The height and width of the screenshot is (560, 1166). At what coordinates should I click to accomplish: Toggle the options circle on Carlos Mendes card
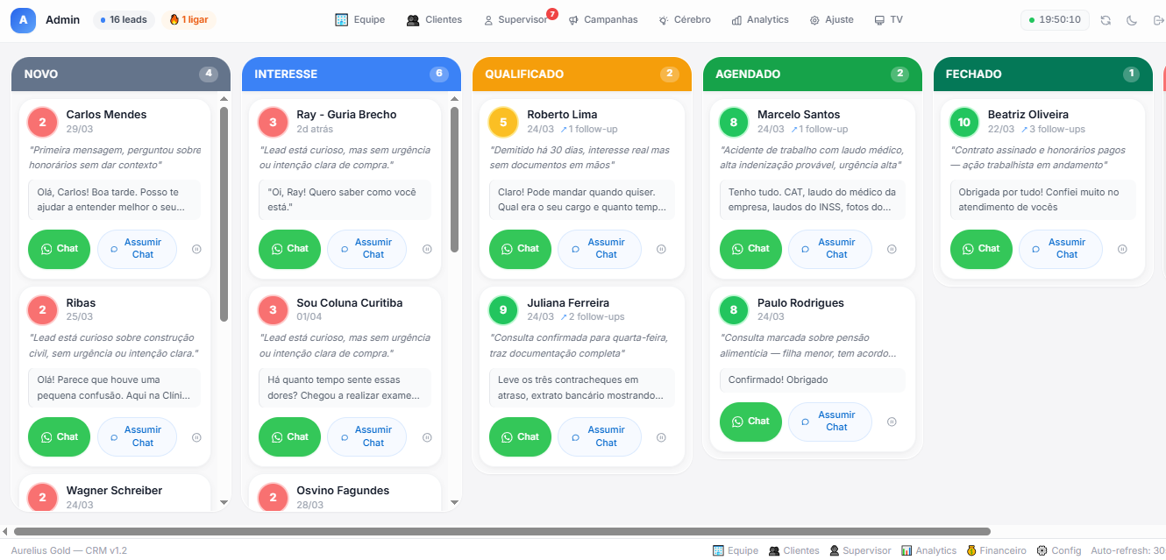tap(196, 249)
